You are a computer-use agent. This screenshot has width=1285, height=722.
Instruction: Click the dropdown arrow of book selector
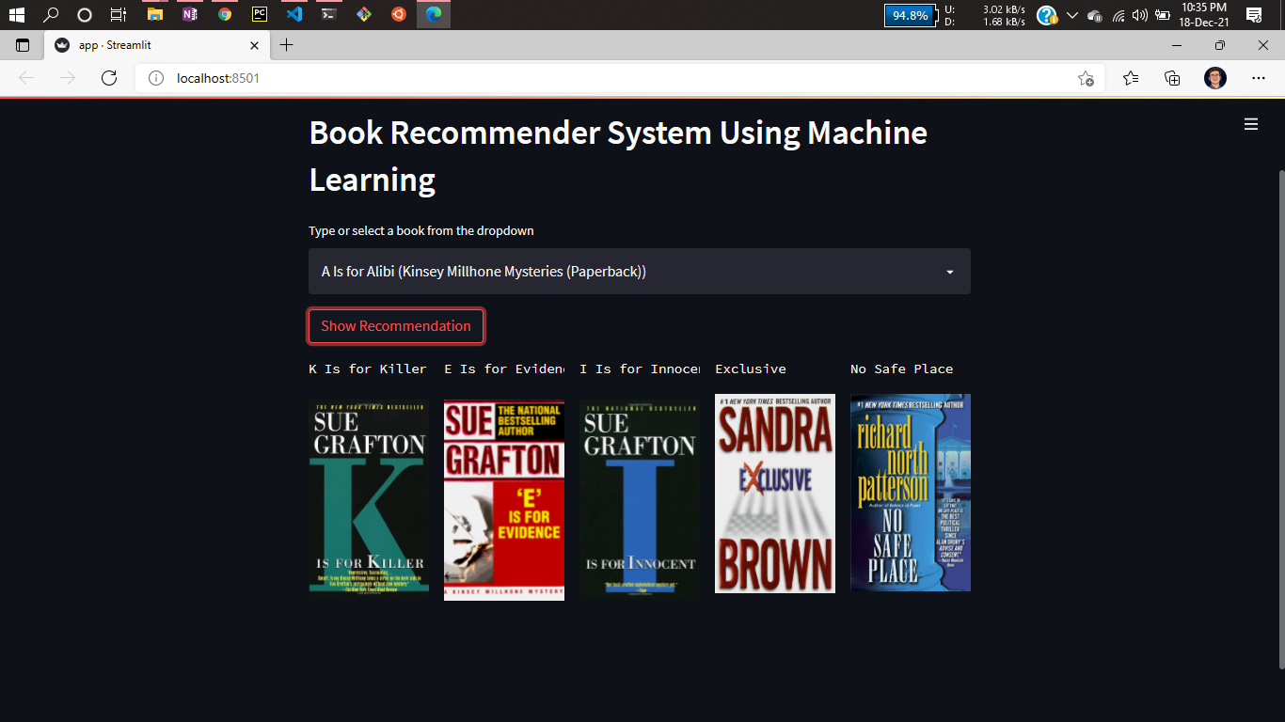pyautogui.click(x=950, y=272)
